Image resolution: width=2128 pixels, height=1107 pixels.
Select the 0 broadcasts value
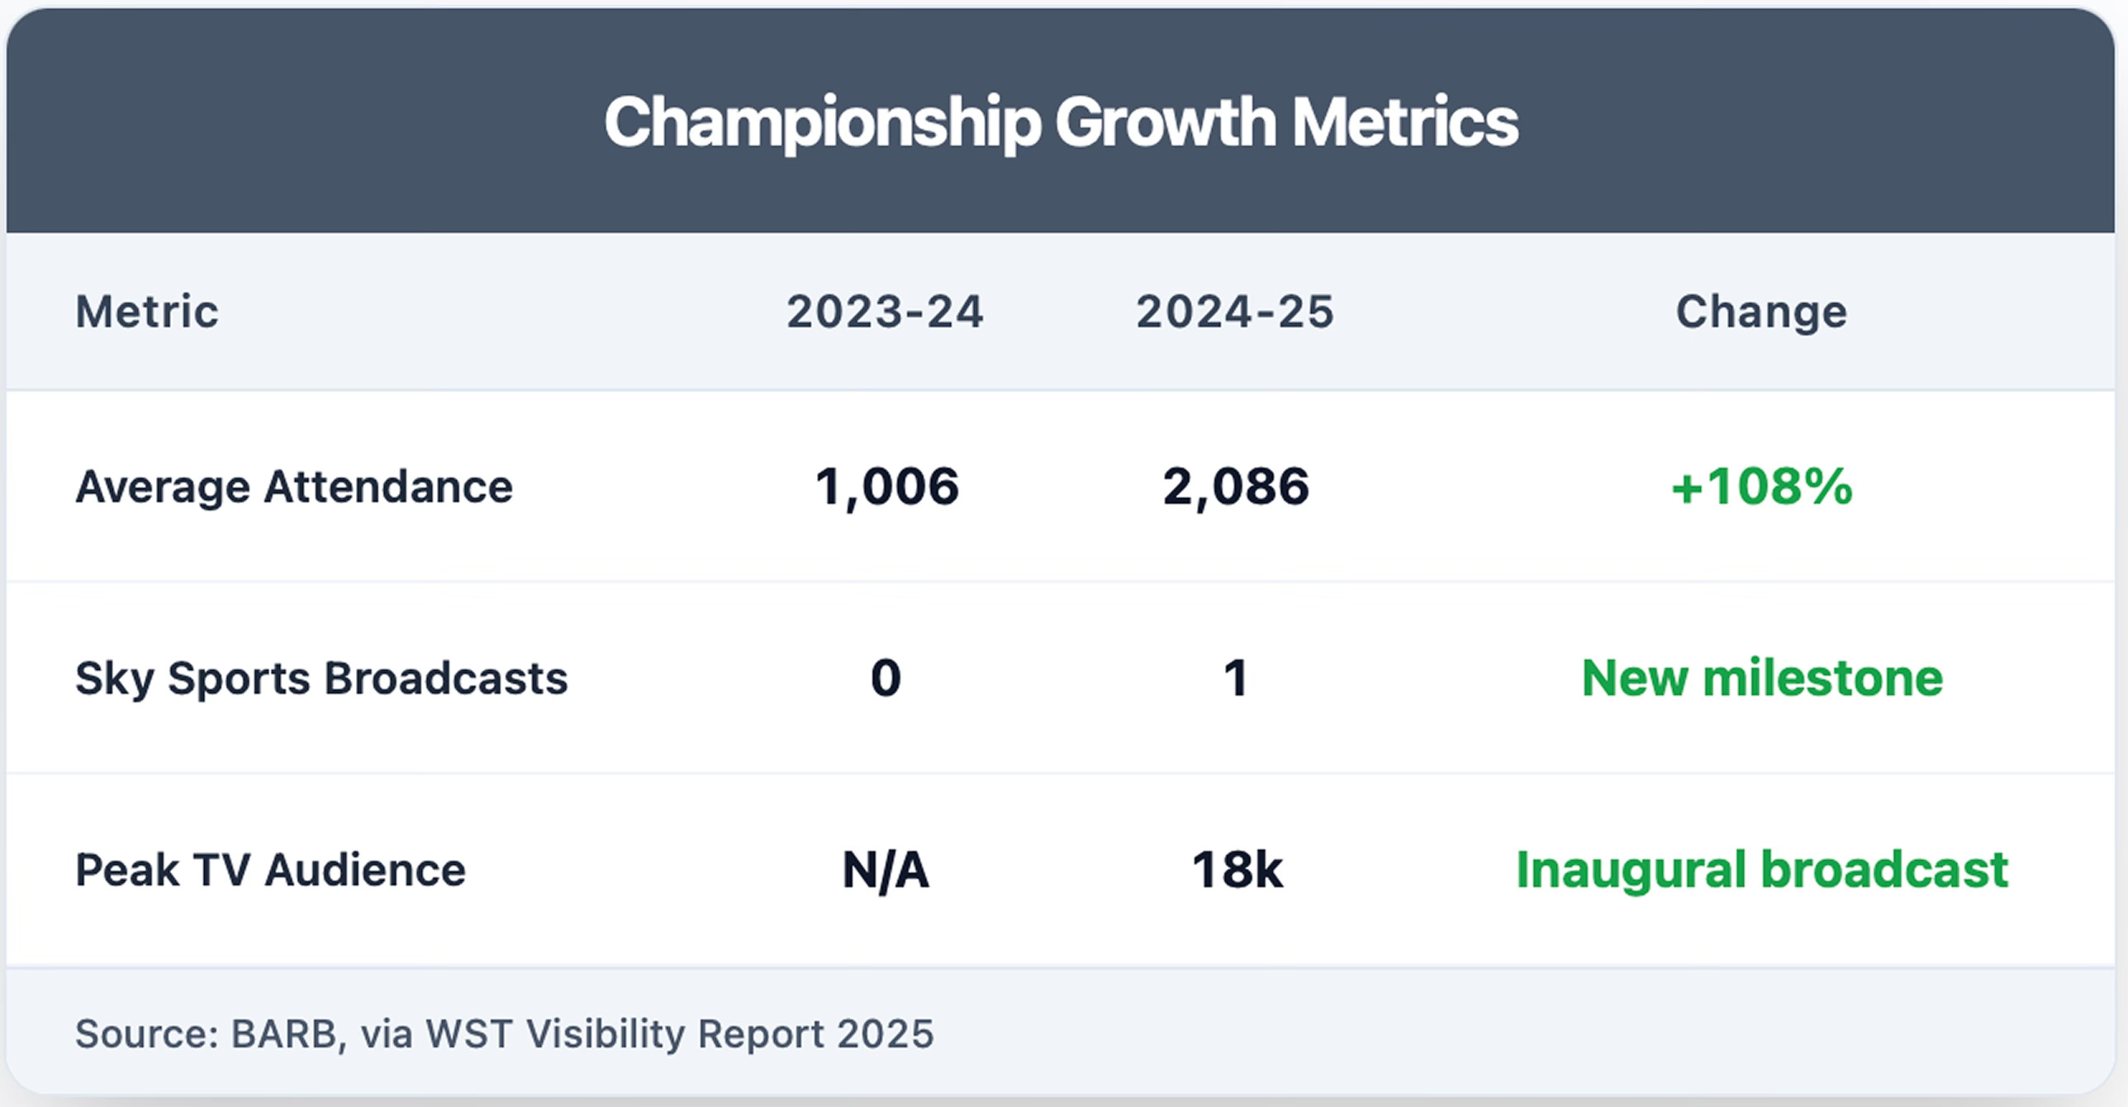[886, 678]
